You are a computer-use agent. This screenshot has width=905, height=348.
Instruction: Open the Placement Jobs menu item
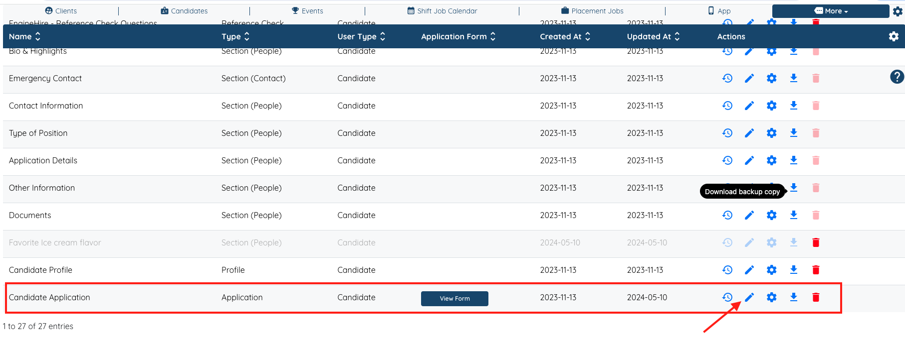point(592,11)
